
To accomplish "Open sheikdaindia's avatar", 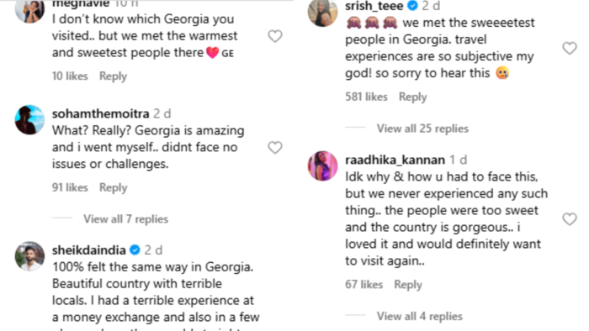I will pos(29,256).
